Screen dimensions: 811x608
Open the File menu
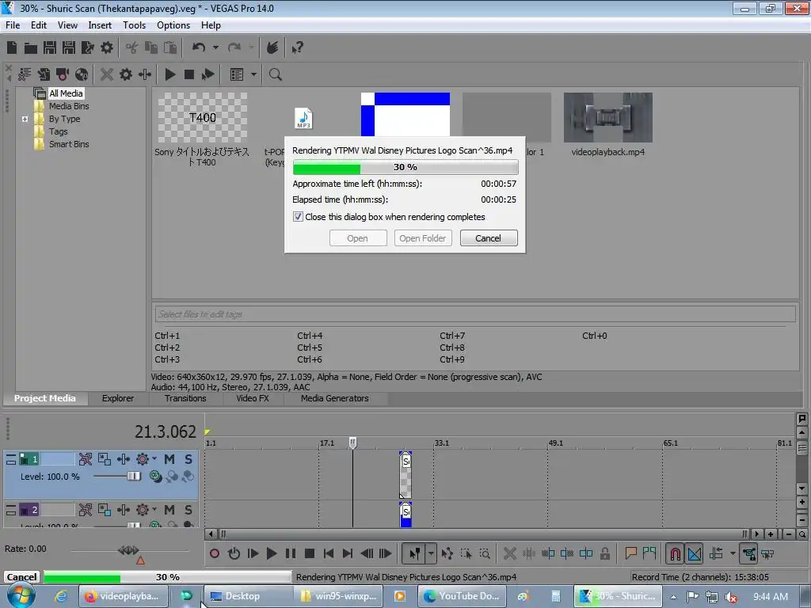coord(13,25)
